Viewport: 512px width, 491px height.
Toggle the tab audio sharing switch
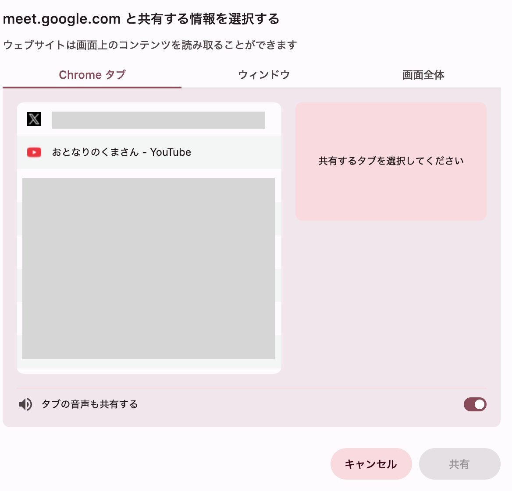[x=475, y=405]
